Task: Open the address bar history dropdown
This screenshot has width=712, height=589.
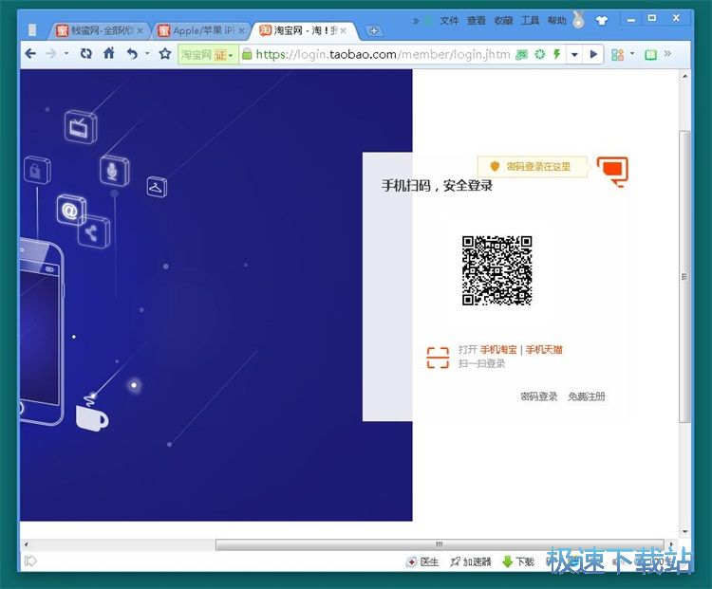Action: [x=574, y=55]
